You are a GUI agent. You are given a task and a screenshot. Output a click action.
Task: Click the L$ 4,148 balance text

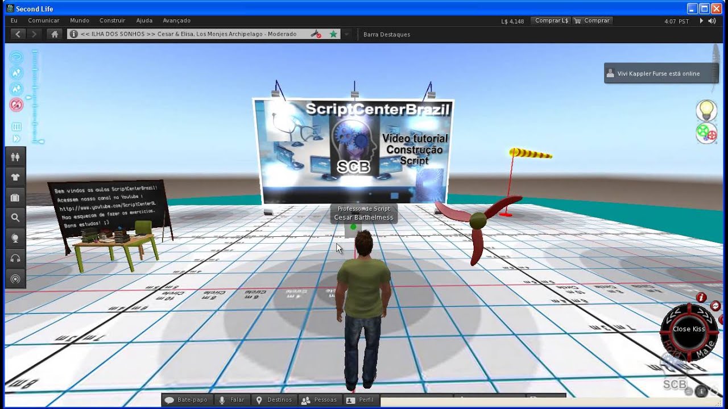[x=512, y=21]
